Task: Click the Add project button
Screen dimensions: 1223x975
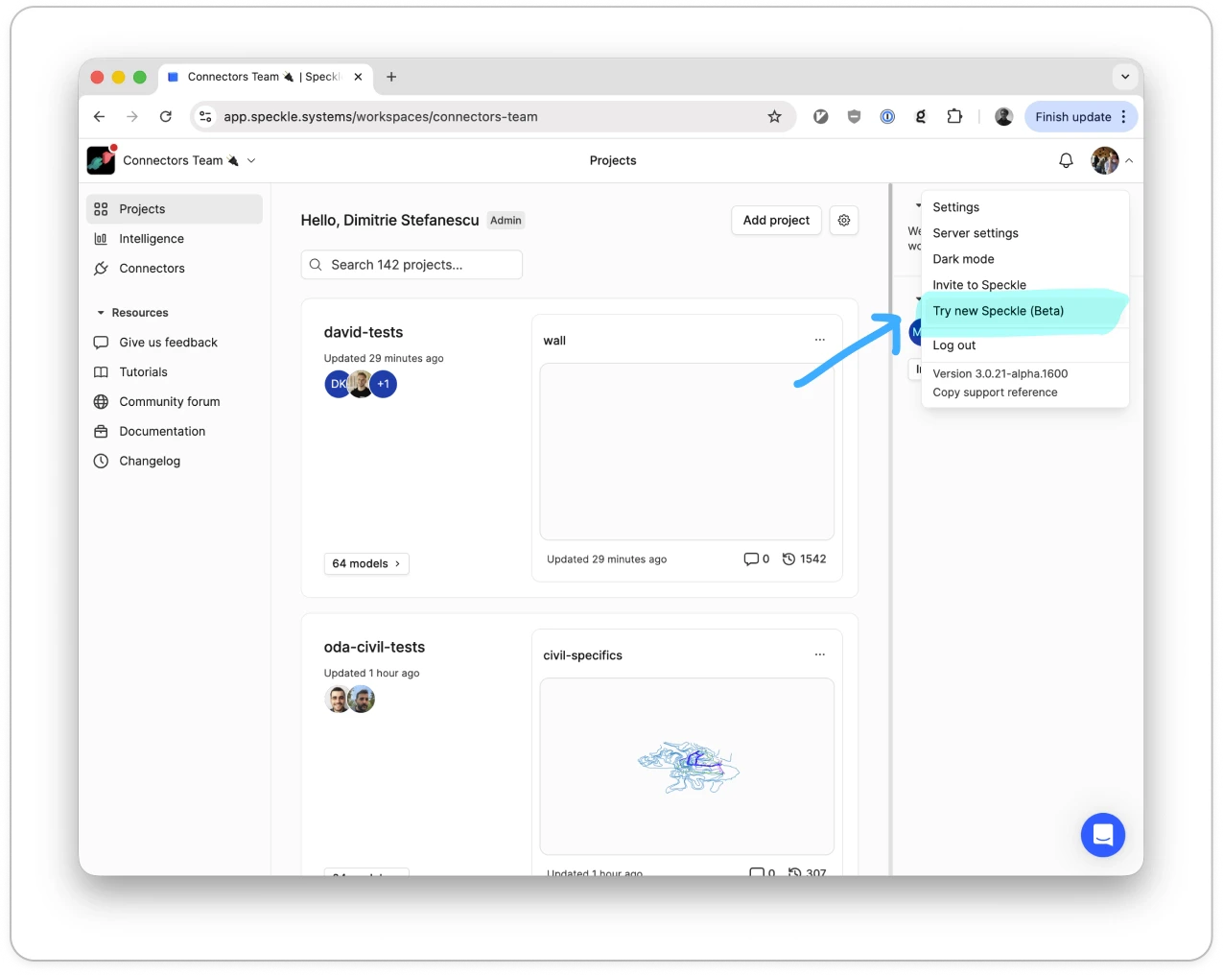Action: coord(776,220)
